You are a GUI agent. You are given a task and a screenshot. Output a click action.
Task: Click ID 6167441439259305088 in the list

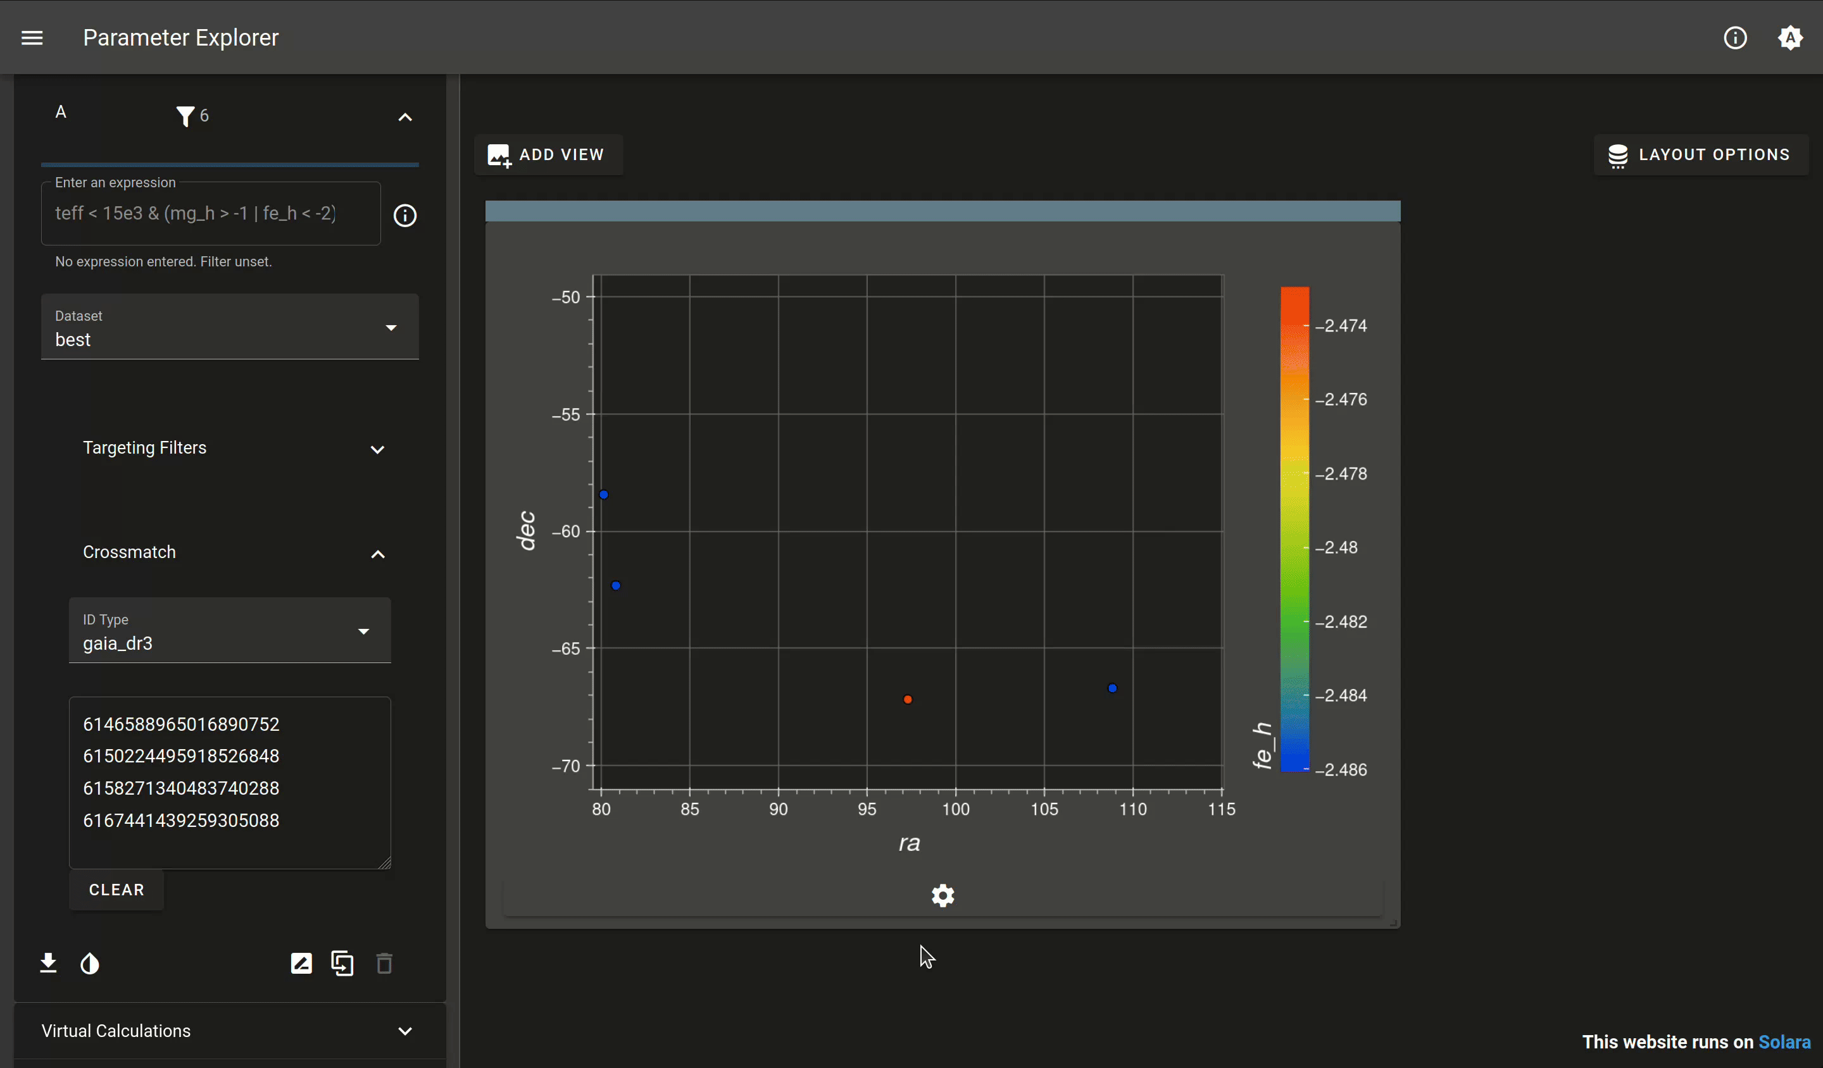point(181,821)
